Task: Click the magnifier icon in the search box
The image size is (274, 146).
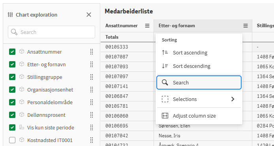Action: [x=14, y=32]
